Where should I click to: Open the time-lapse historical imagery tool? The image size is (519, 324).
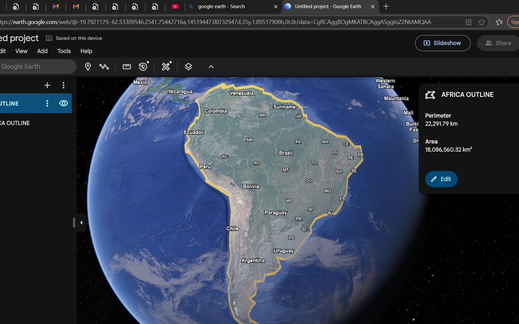click(x=143, y=67)
